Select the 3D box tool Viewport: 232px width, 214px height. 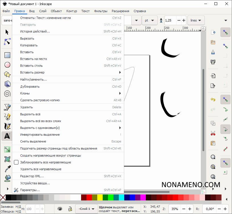click(7, 84)
